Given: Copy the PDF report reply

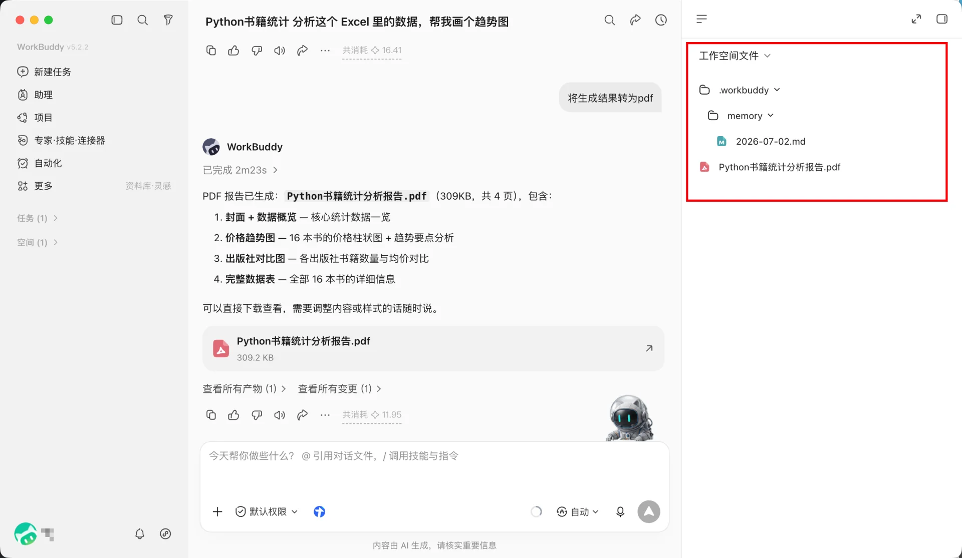Looking at the screenshot, I should (x=211, y=415).
